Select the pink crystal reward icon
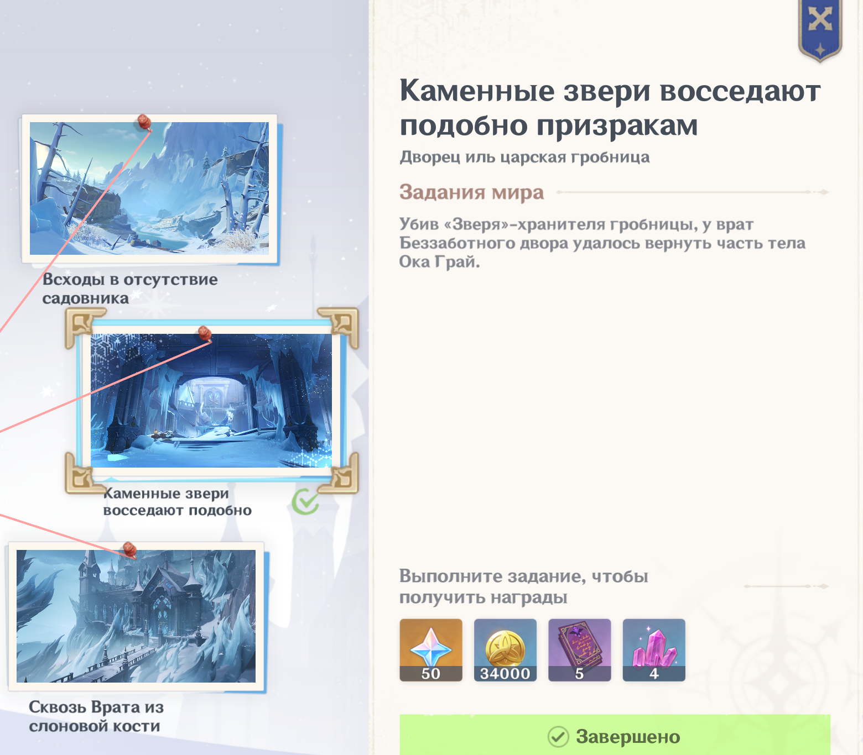 [654, 650]
